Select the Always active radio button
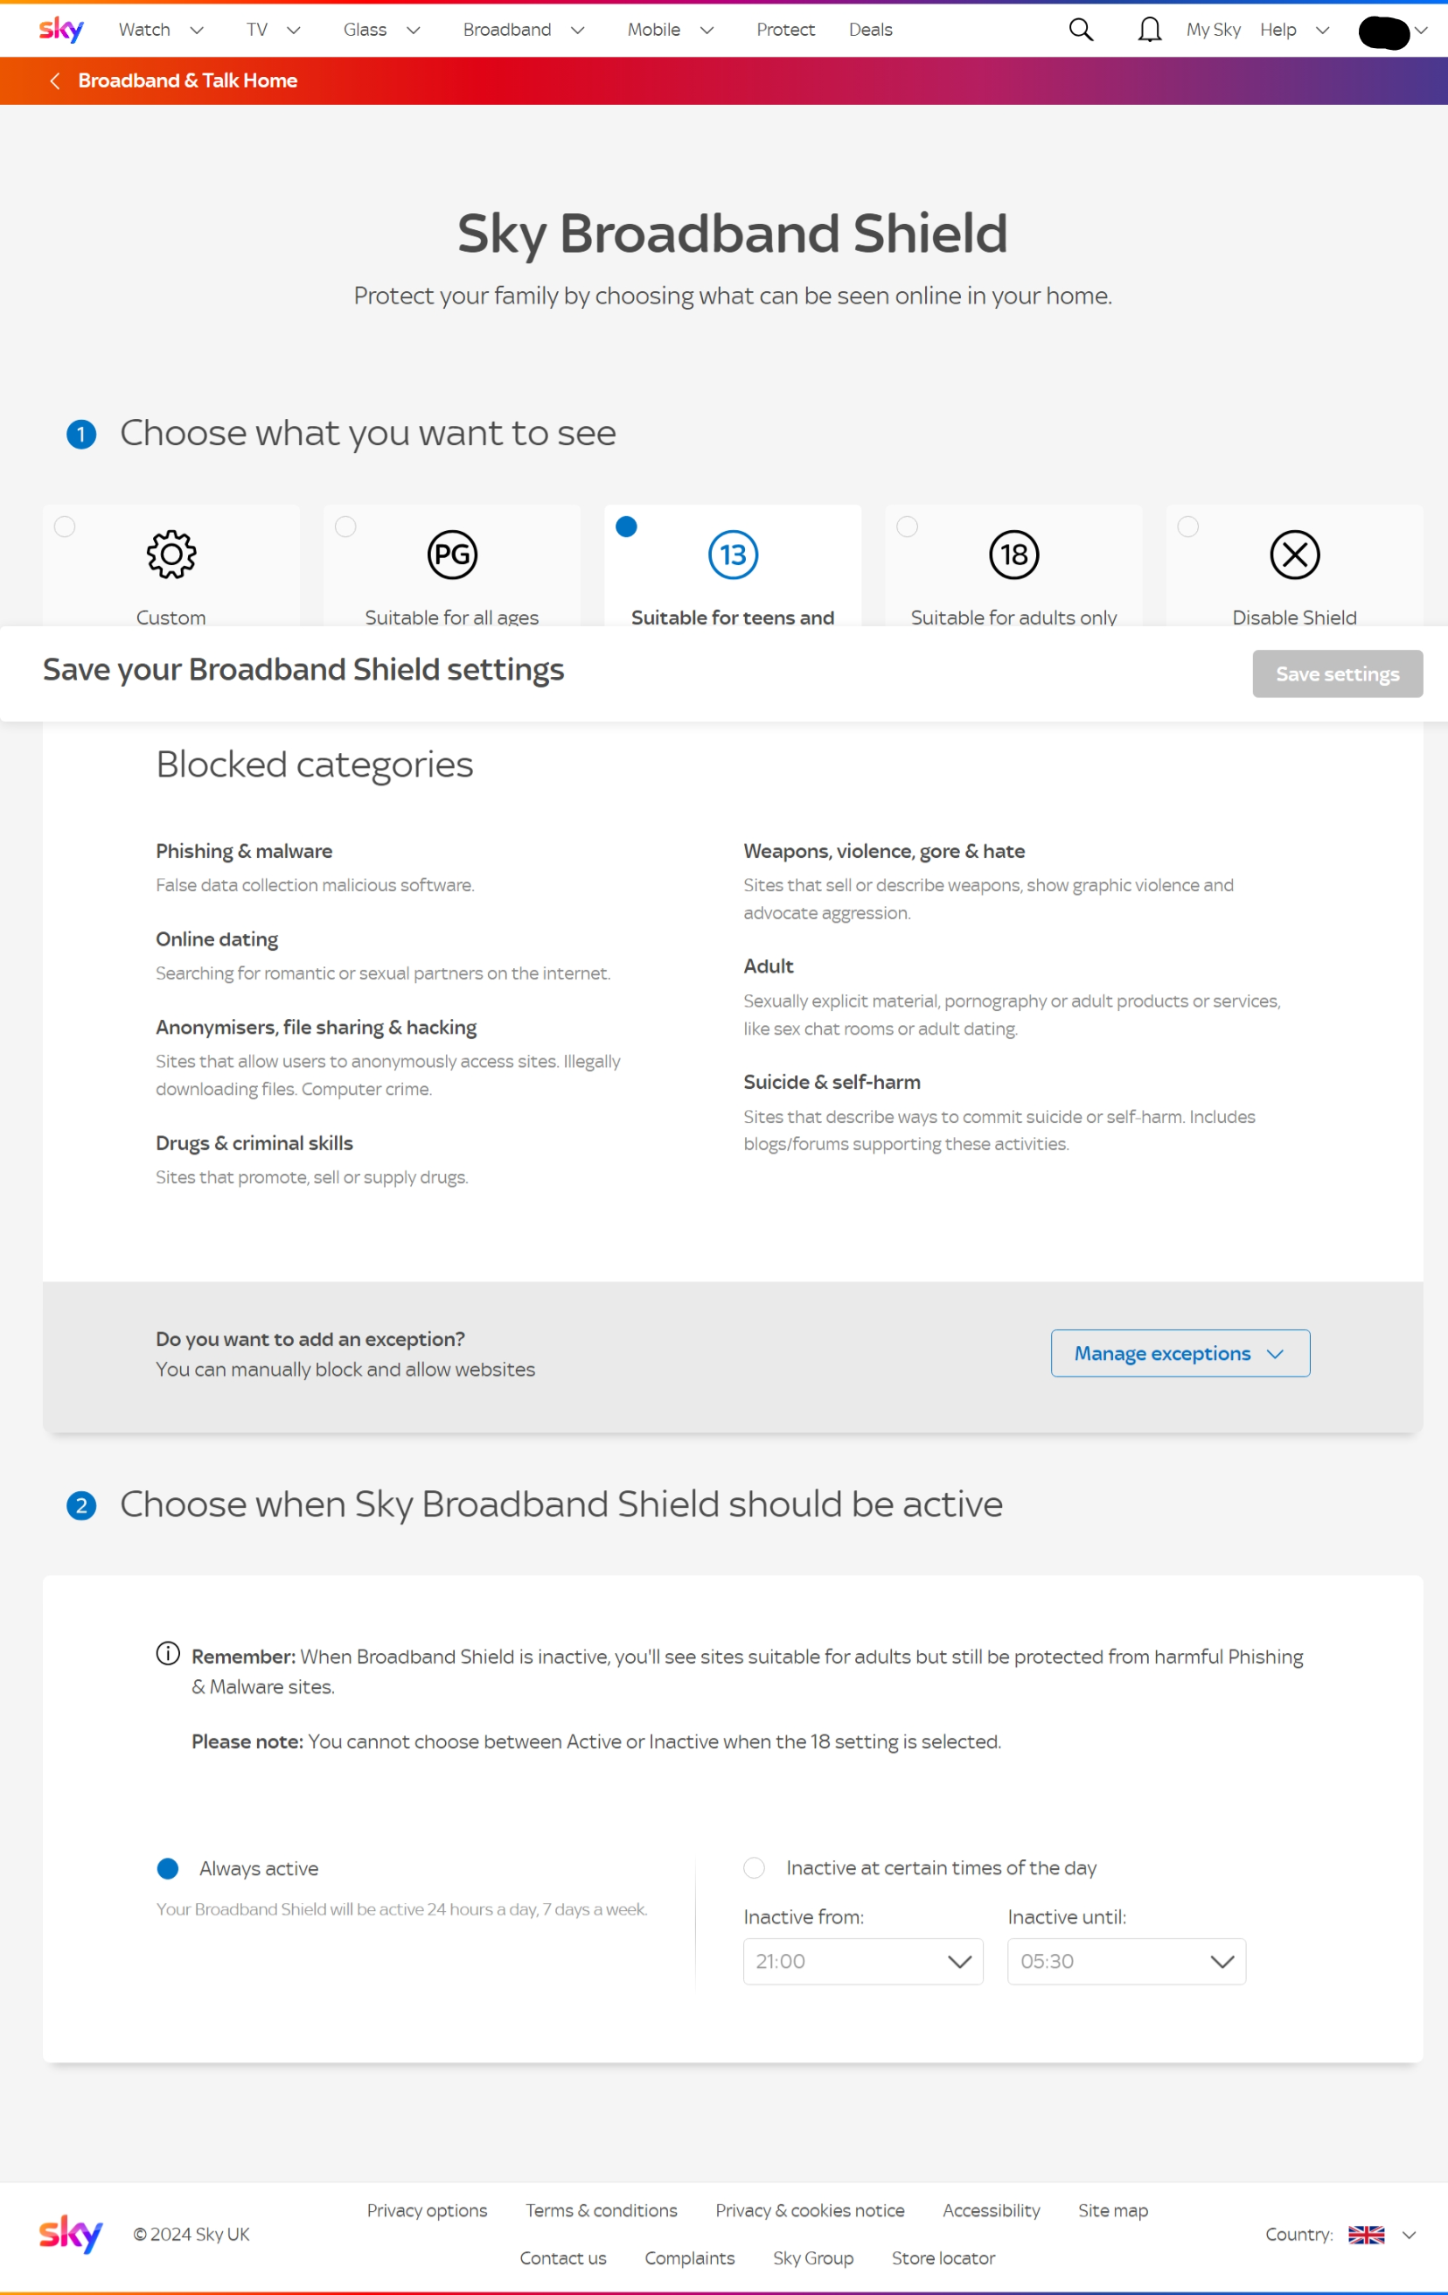1448x2295 pixels. 168,1868
